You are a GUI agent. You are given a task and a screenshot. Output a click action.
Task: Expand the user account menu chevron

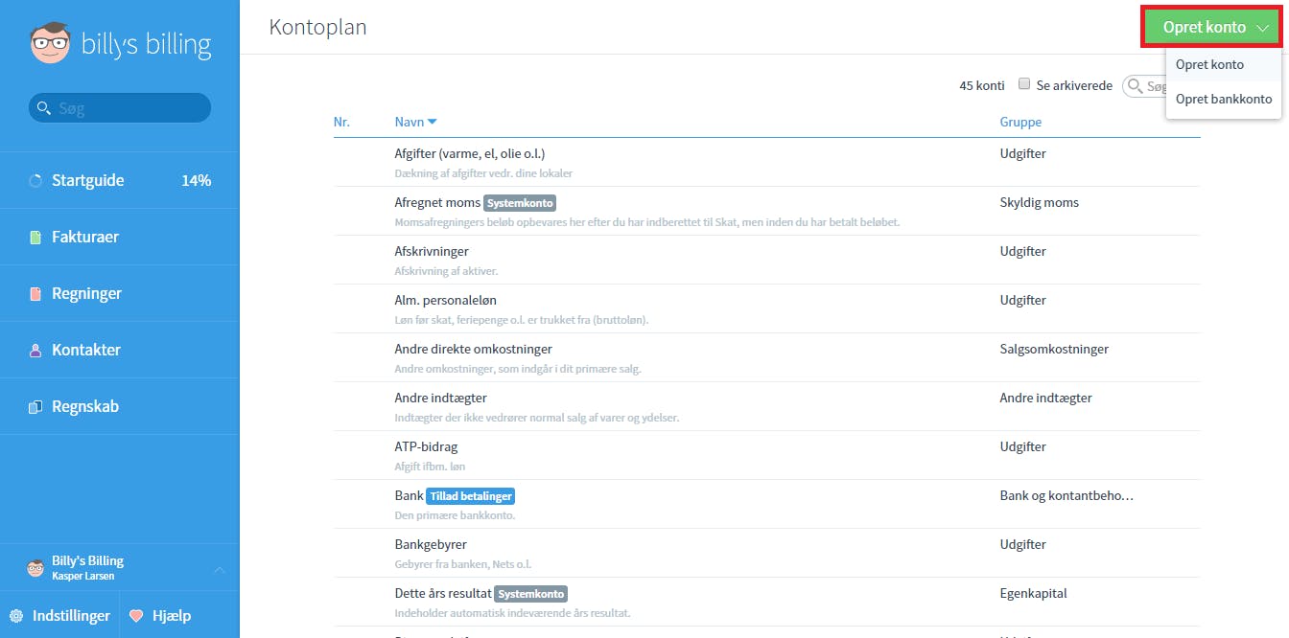[219, 570]
